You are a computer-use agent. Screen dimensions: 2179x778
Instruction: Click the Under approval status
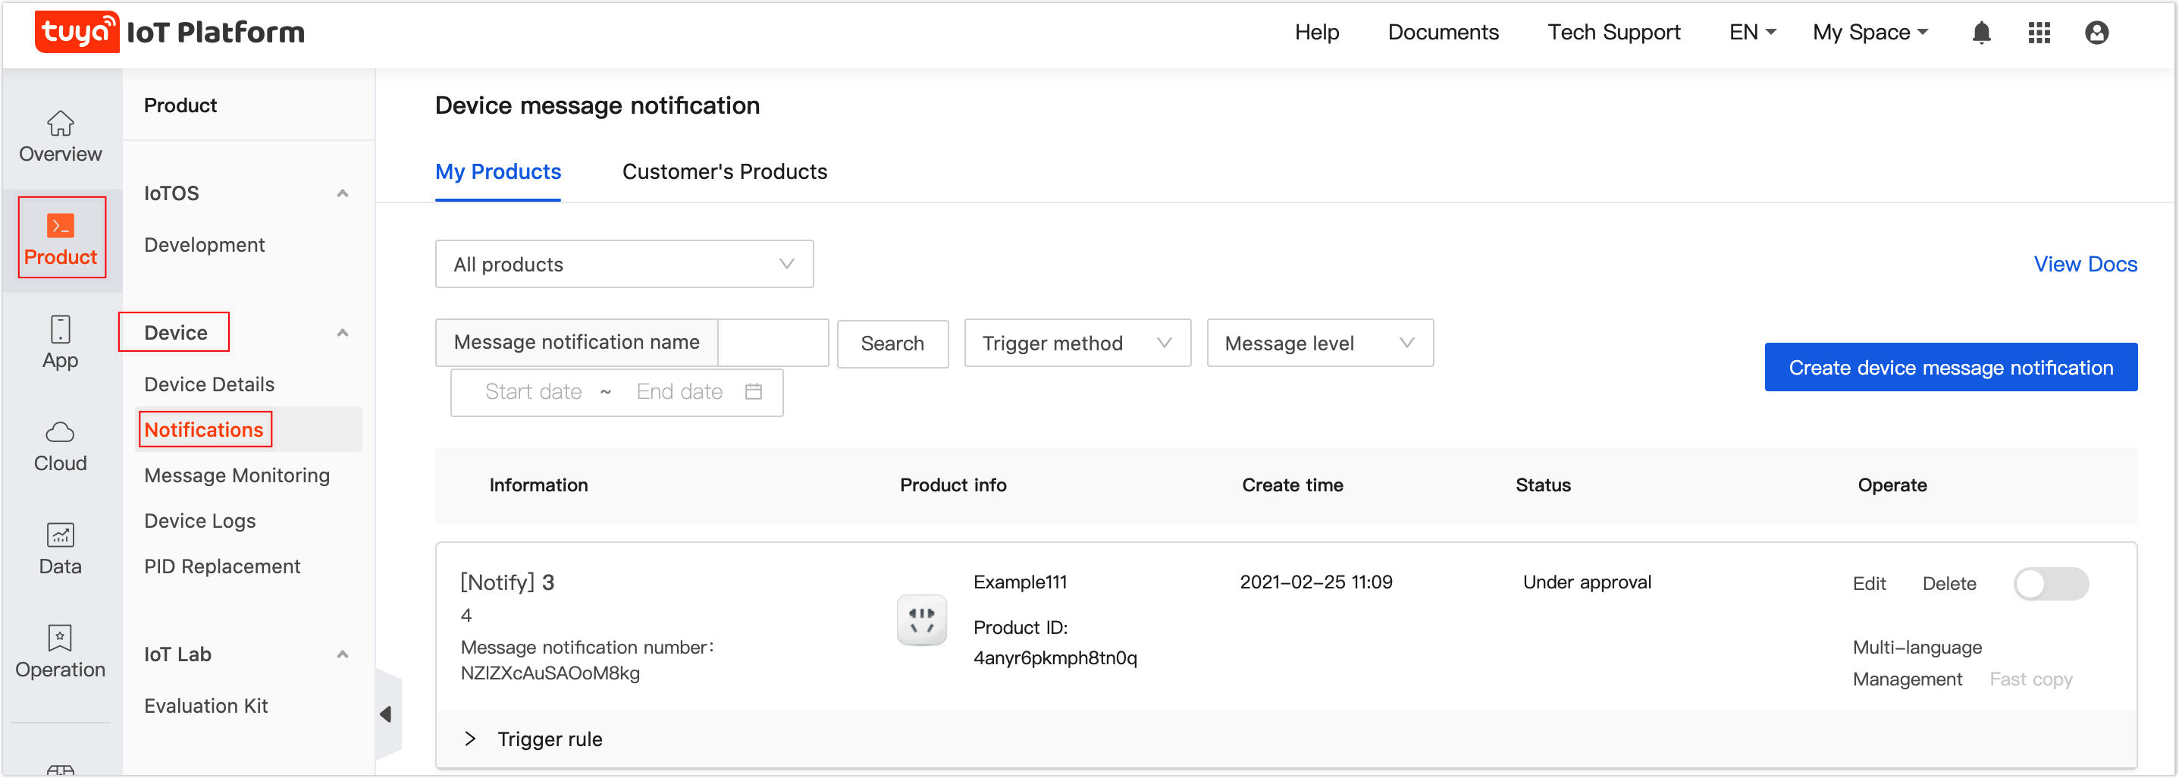click(1587, 582)
